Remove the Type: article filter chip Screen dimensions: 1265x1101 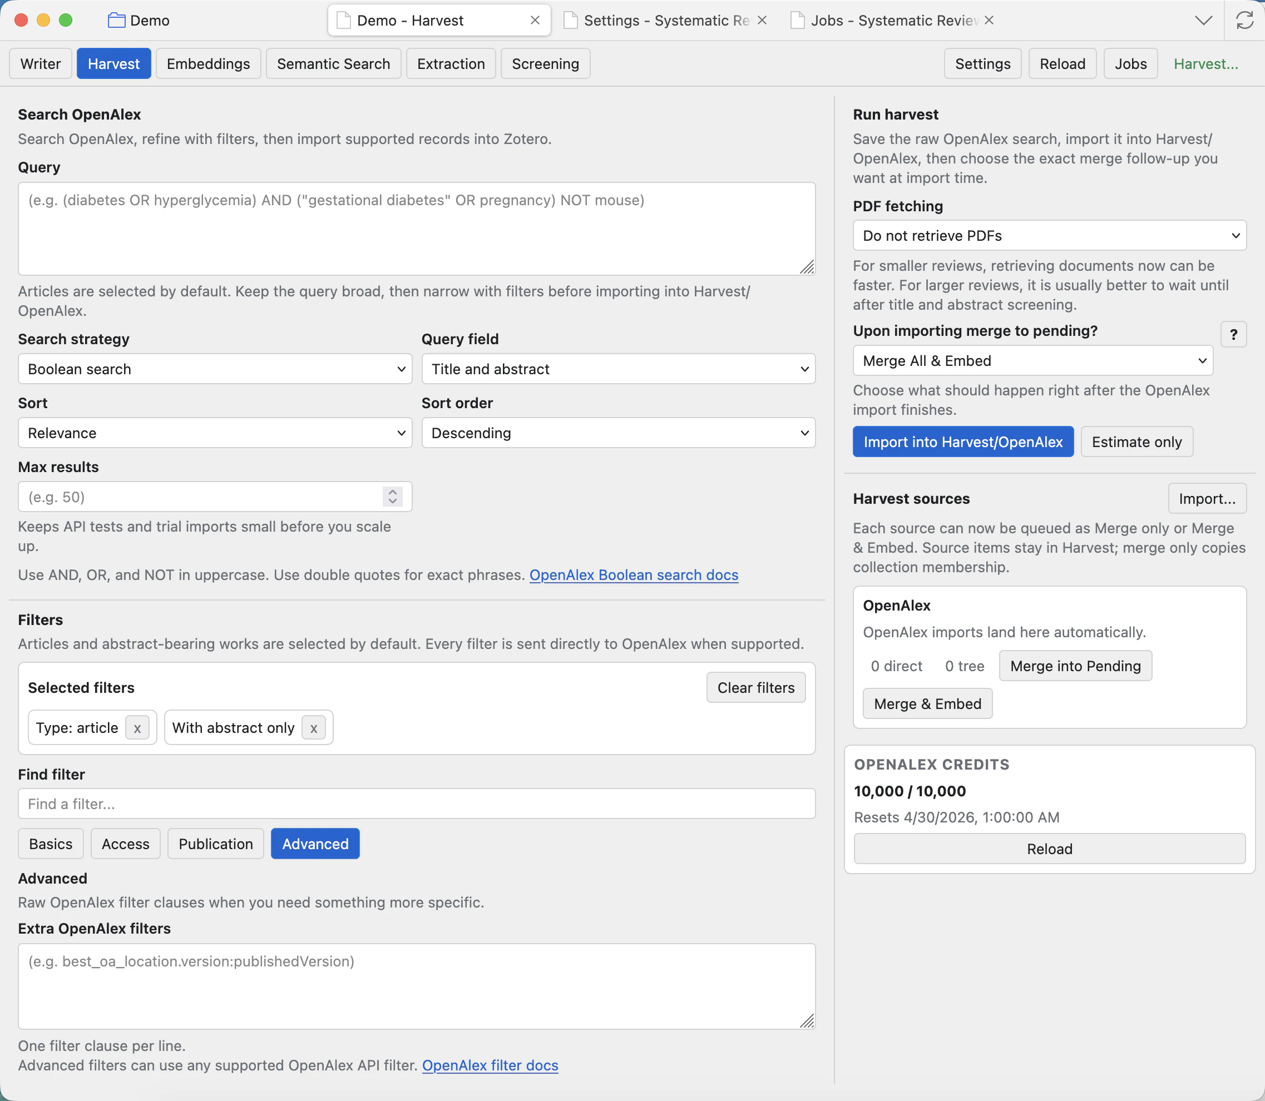[137, 728]
